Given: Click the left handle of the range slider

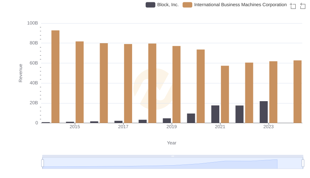Looking at the screenshot, I should click(43, 163).
